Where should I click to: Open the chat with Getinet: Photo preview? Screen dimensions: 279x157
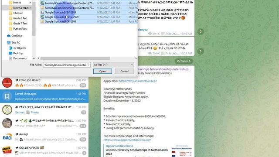point(44,109)
